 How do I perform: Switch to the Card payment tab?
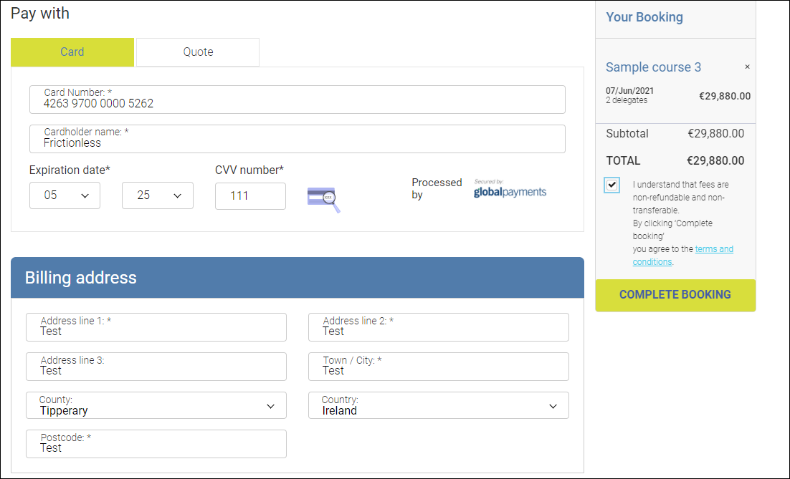click(72, 52)
